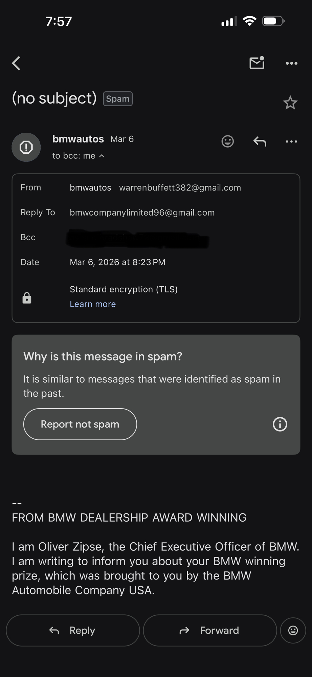The width and height of the screenshot is (312, 677).
Task: Tap the sender's warning avatar icon
Action: (x=26, y=147)
